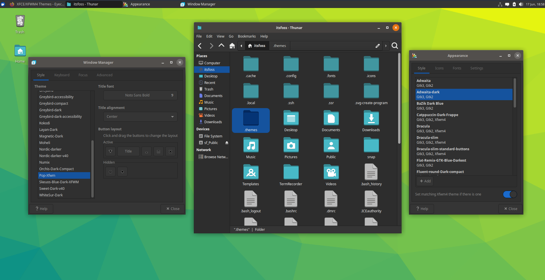Click the forward arrow next to path bar
Viewport: 545px width, 280px height.
[386, 46]
